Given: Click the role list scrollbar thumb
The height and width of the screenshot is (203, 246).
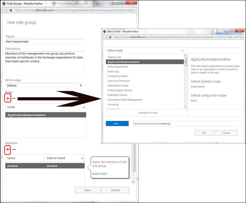Looking at the screenshot, I should pos(185,62).
